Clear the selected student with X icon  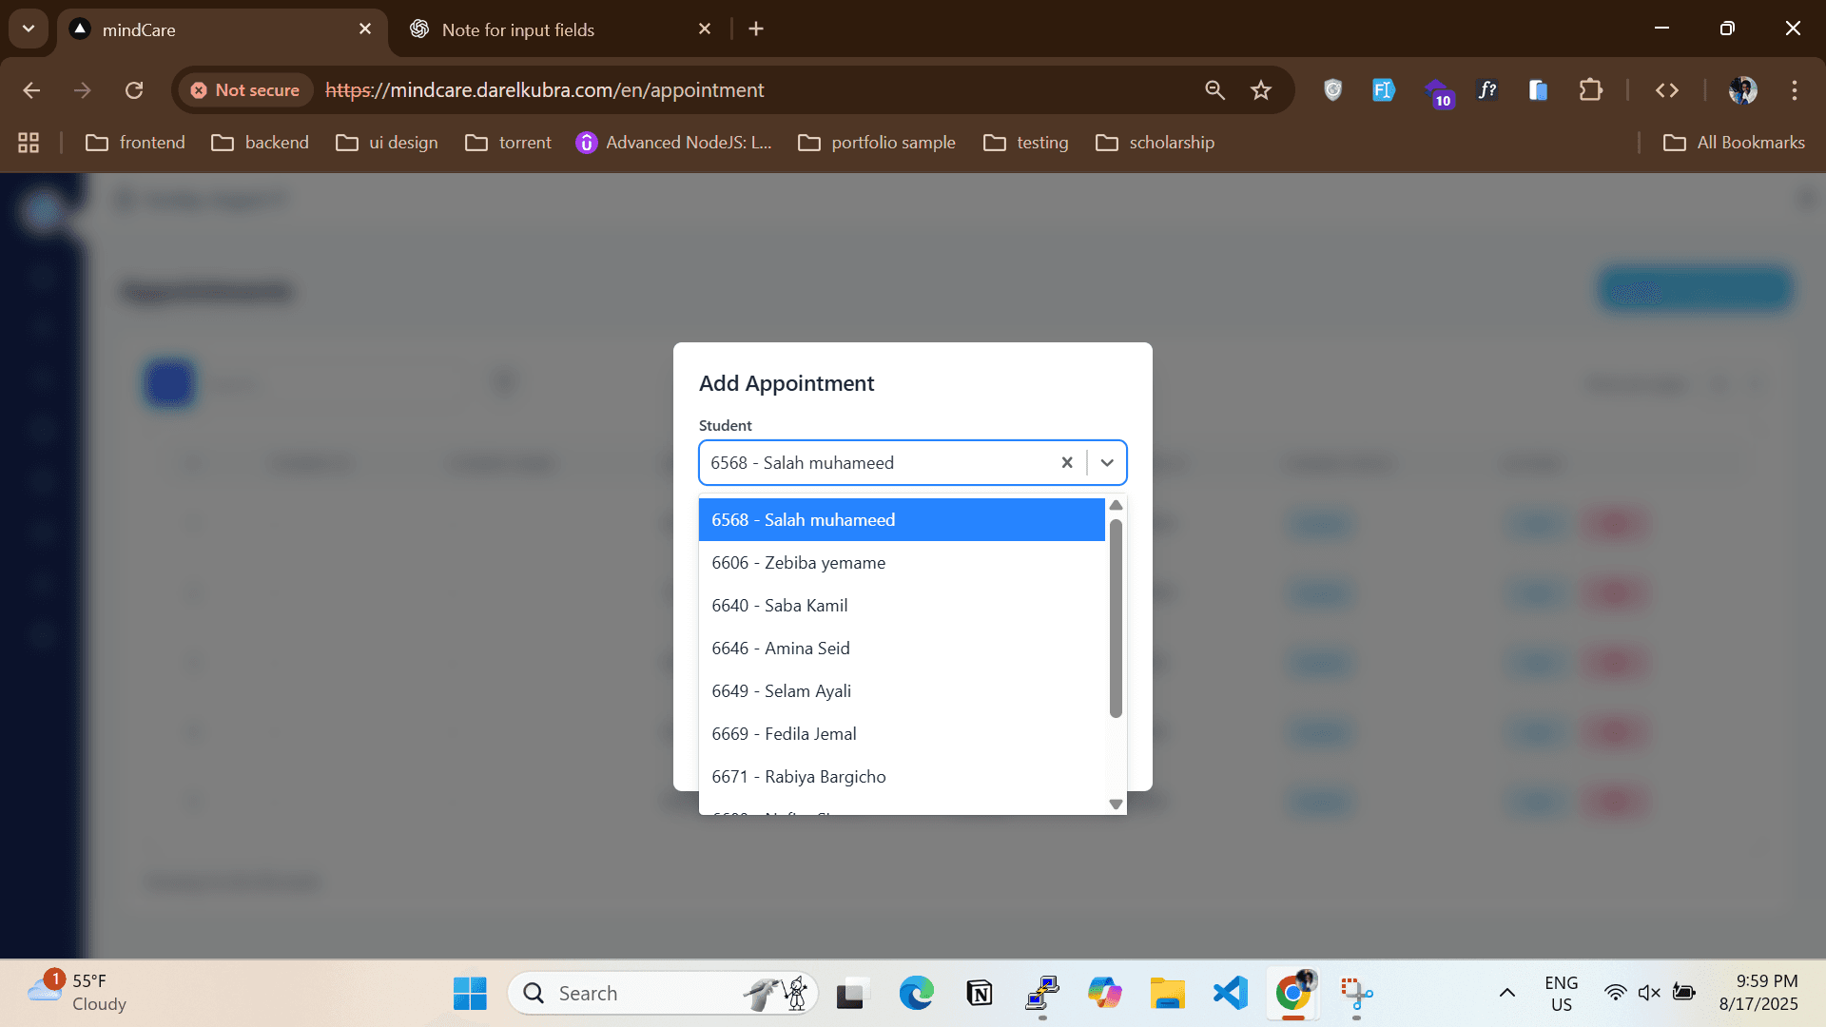[x=1067, y=463]
